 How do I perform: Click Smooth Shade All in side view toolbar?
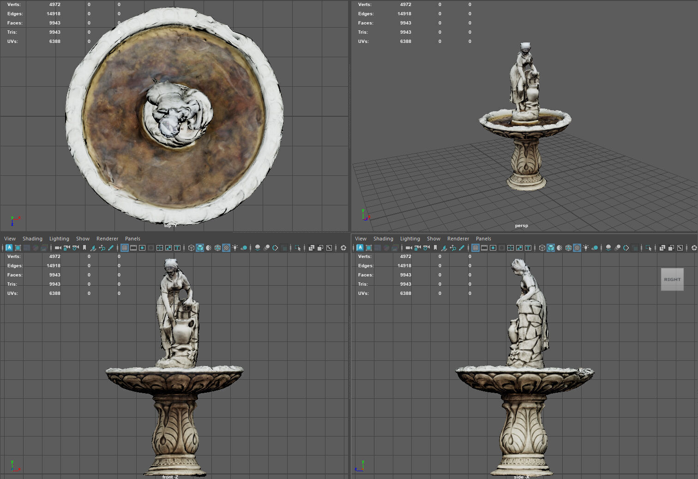(551, 248)
